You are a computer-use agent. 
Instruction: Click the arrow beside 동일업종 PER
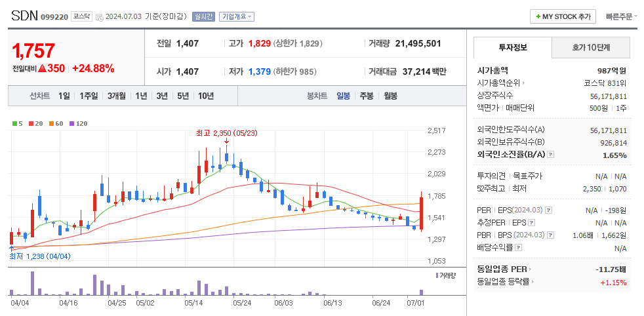(530, 269)
